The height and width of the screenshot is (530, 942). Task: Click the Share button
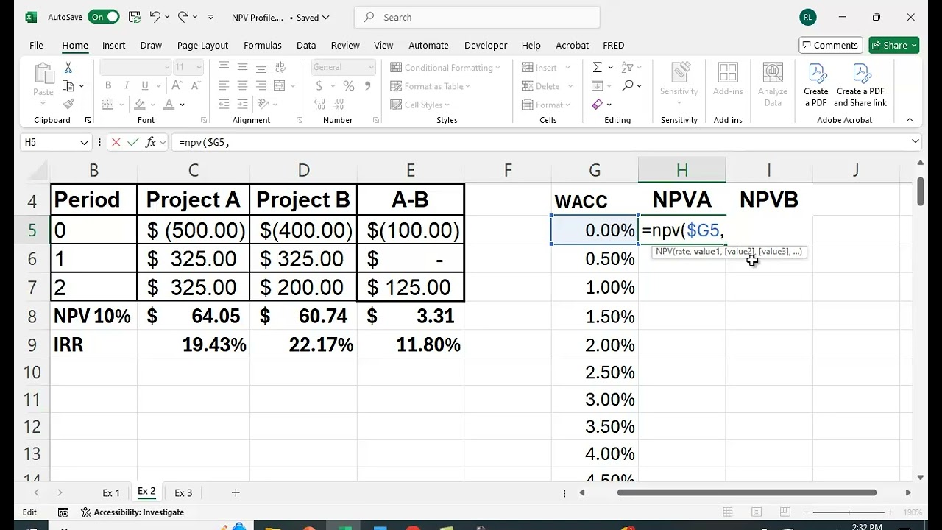click(894, 45)
